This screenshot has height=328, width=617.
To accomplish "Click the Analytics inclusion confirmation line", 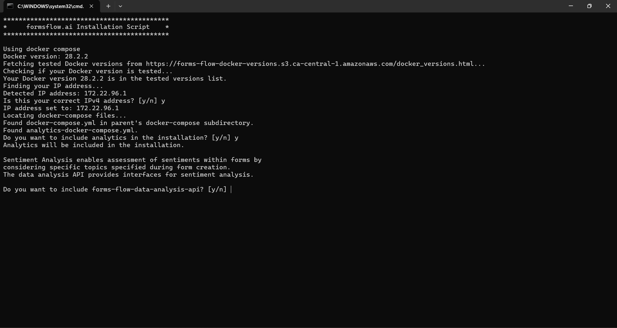I will (93, 145).
